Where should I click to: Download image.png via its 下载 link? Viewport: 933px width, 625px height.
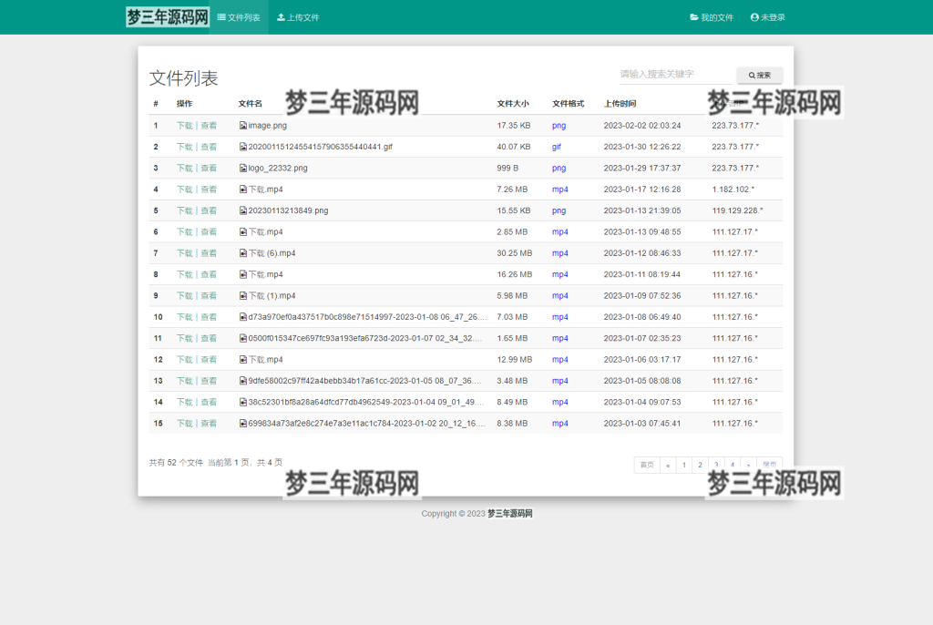[x=184, y=126]
